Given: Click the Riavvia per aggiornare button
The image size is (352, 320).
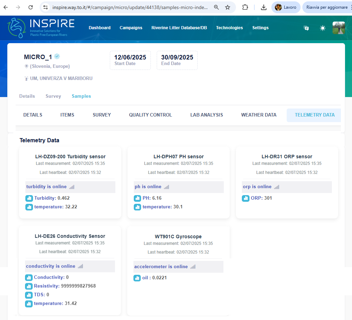Looking at the screenshot, I should (327, 7).
